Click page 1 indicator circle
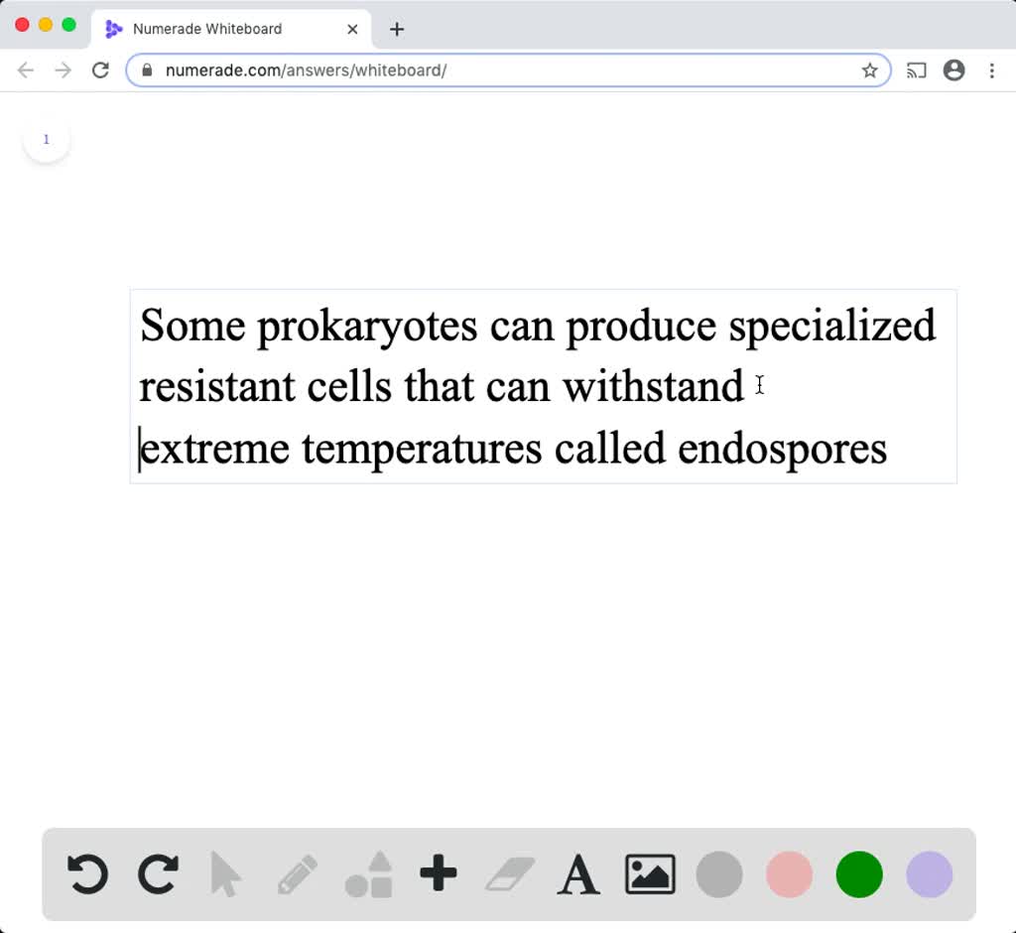The height and width of the screenshot is (933, 1016). [47, 140]
